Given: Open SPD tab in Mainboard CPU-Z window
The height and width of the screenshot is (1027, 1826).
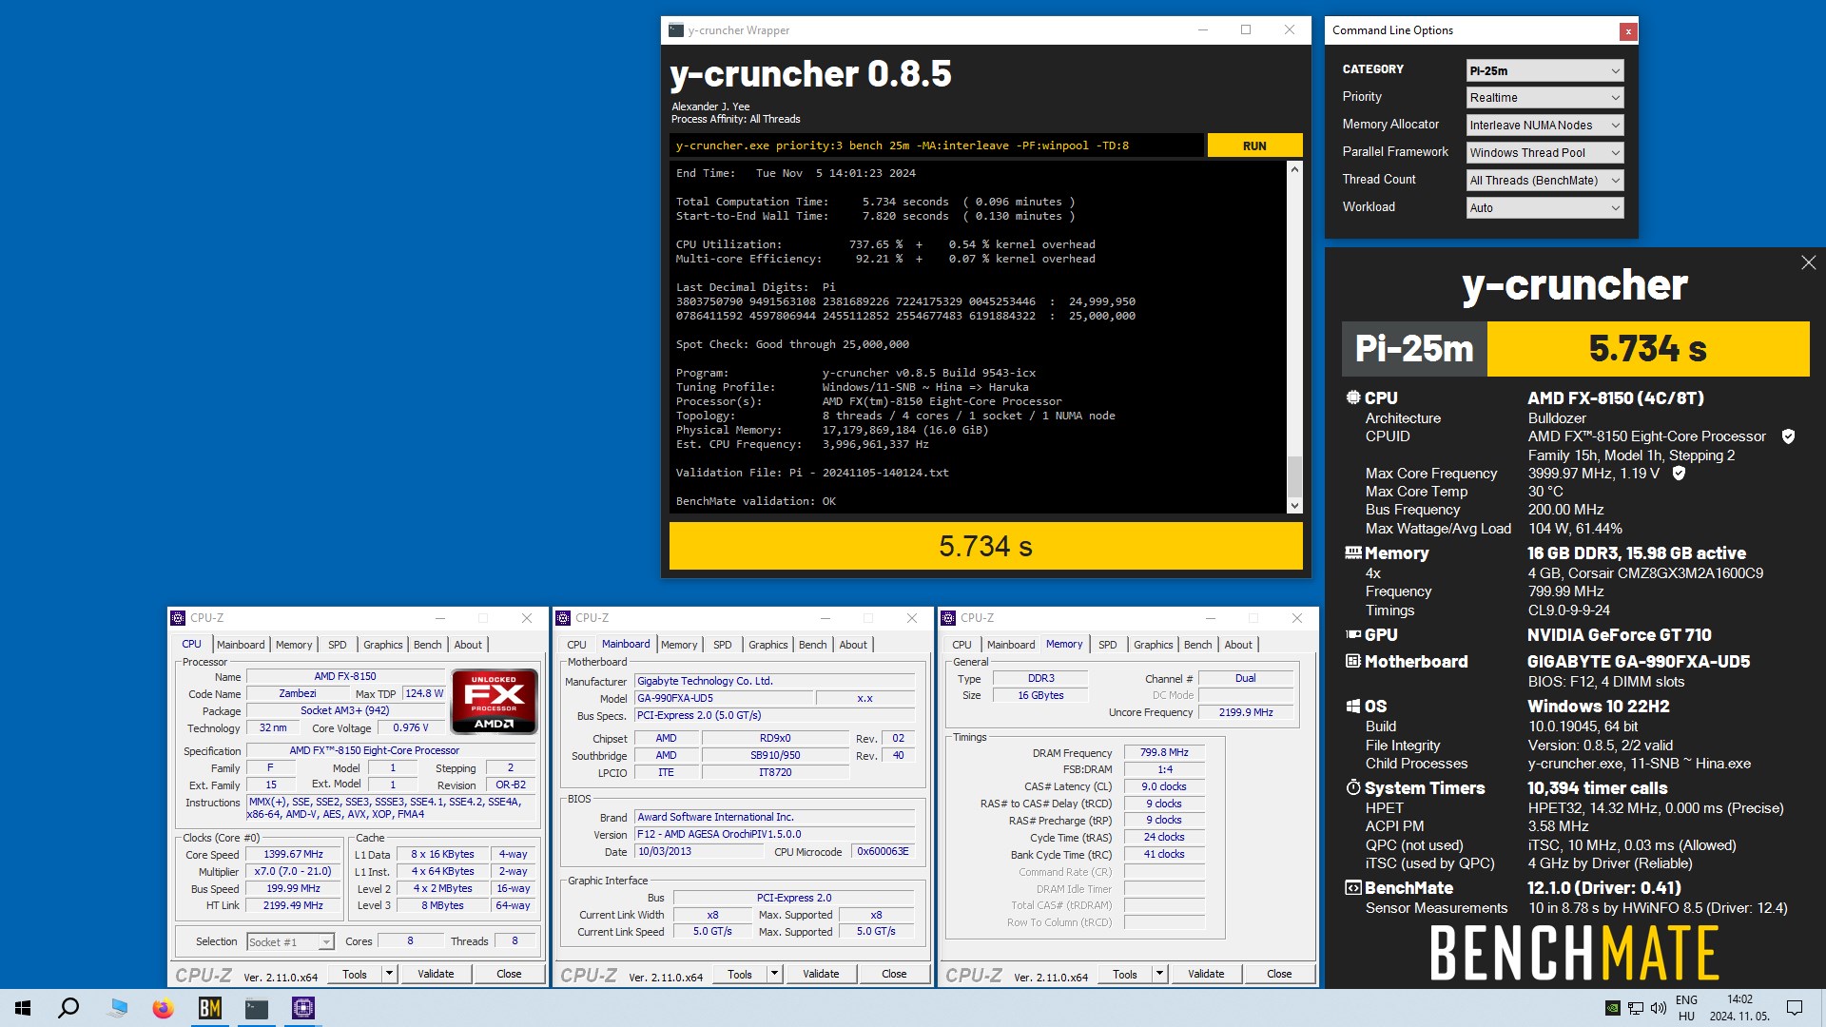Looking at the screenshot, I should pyautogui.click(x=723, y=645).
